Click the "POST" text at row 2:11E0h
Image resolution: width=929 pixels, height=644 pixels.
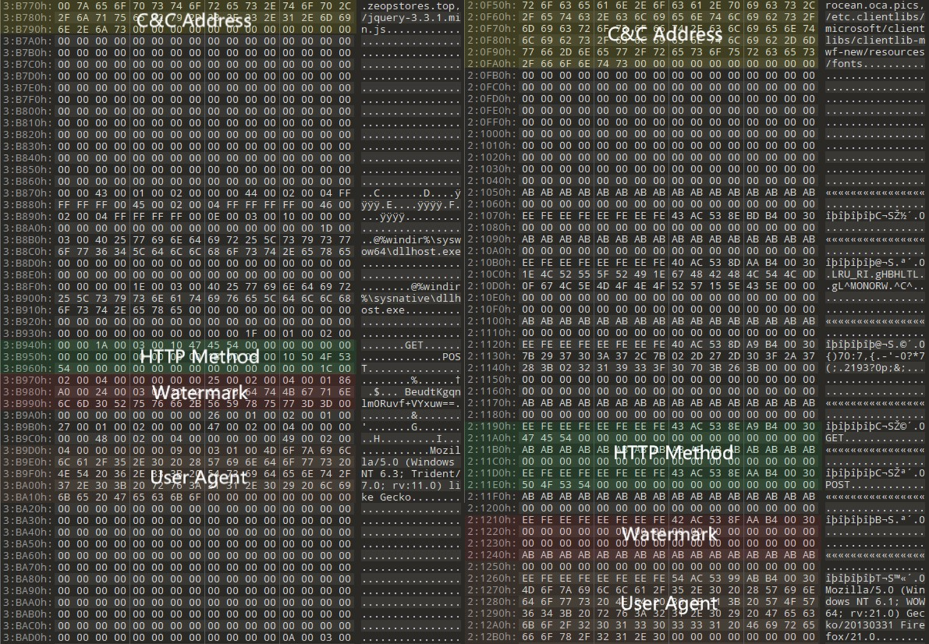[x=837, y=485]
